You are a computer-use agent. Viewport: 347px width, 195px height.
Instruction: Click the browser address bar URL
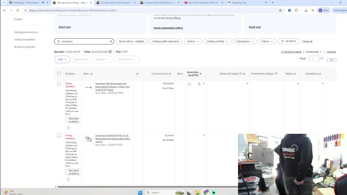[x=73, y=10]
